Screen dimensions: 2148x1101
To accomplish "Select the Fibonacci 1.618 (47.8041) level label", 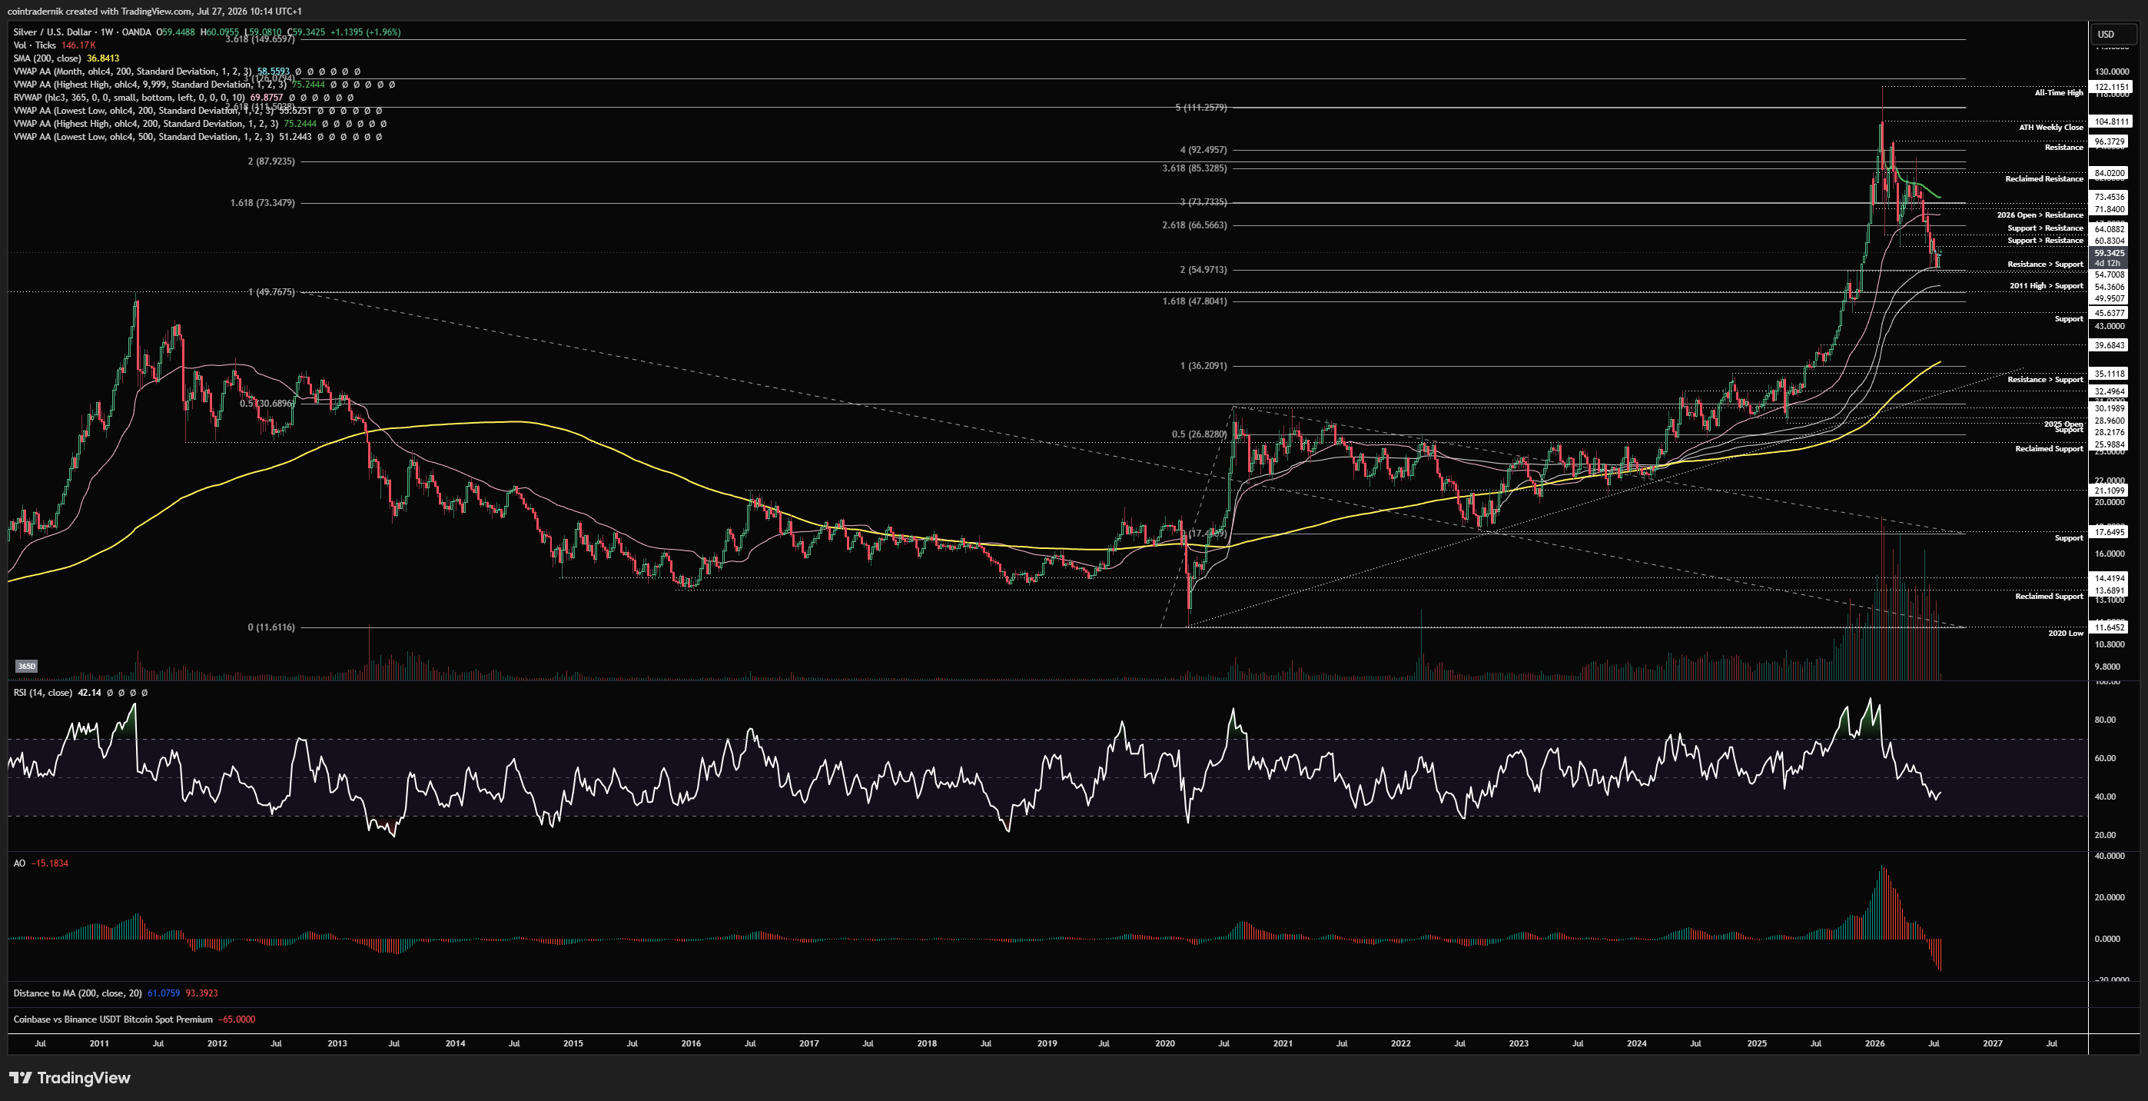I will 1195,301.
